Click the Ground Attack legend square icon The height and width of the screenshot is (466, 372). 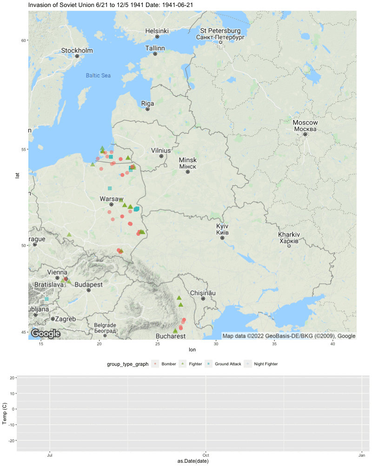208,364
